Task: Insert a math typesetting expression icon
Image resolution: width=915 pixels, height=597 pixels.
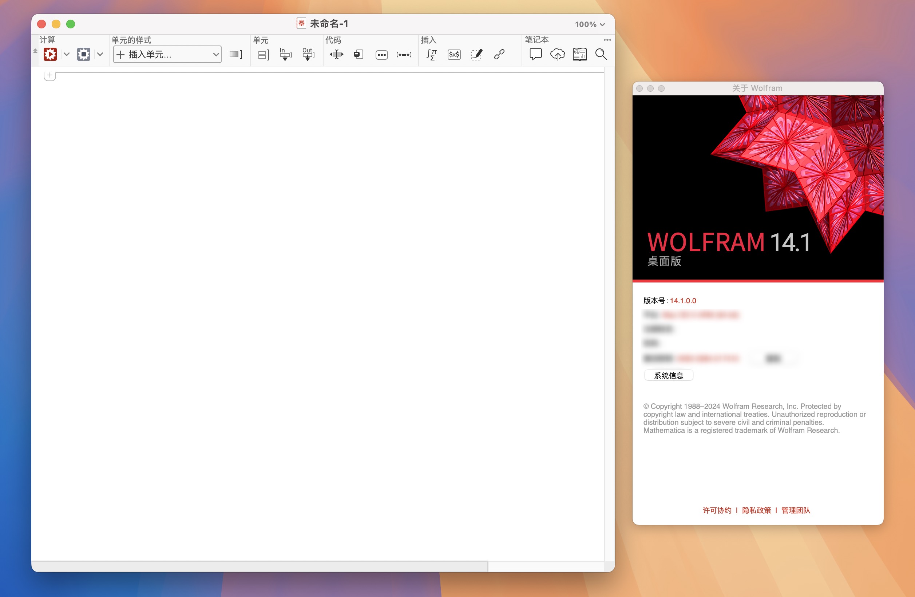Action: [431, 55]
